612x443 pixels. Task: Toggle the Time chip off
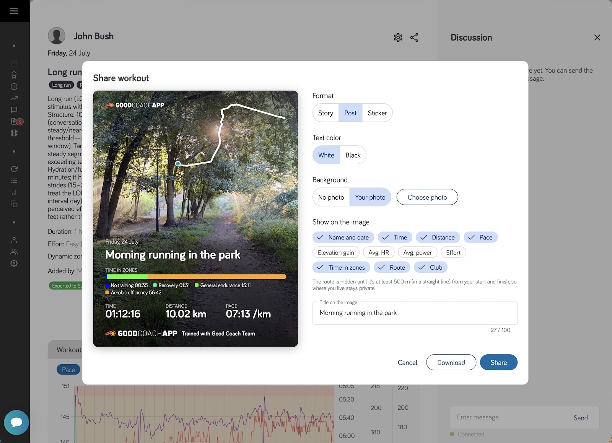(x=395, y=237)
